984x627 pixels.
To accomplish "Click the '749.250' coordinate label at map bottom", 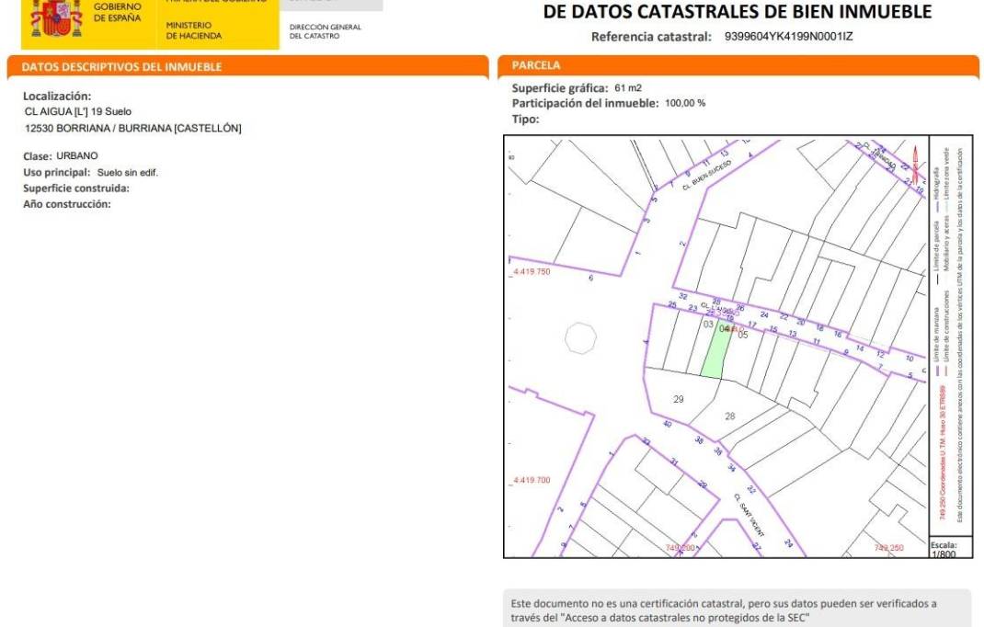I will [x=888, y=548].
